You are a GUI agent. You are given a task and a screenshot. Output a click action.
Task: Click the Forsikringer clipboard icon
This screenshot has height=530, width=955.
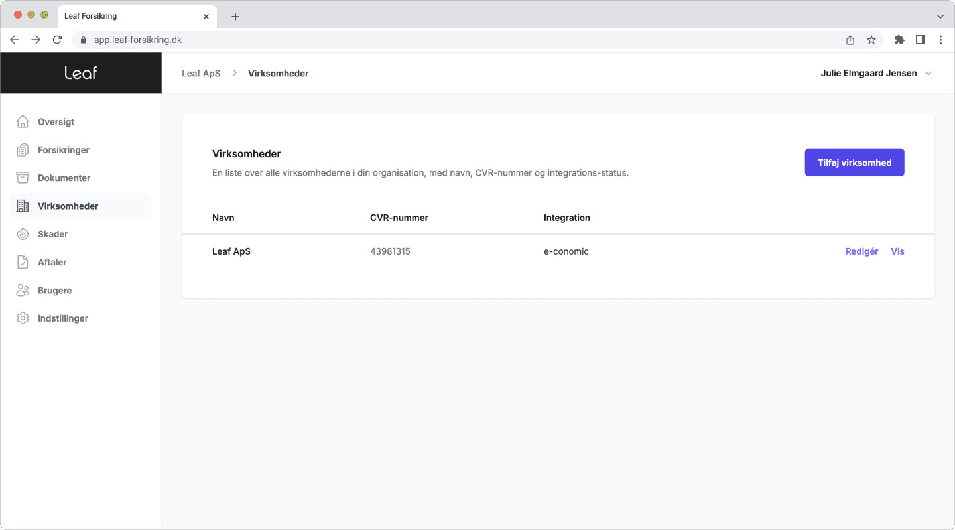[x=23, y=150]
